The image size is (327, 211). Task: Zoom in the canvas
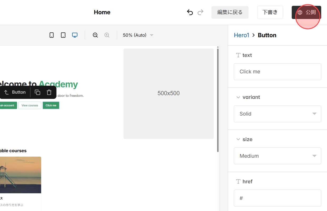(107, 35)
